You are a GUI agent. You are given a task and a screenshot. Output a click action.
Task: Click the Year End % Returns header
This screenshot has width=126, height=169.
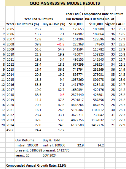[x=39, y=19]
